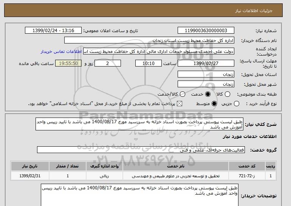Click the اطلاعات خدمات مورد نیاز heading
Viewport: 291px width, 206px height.
coord(249,136)
